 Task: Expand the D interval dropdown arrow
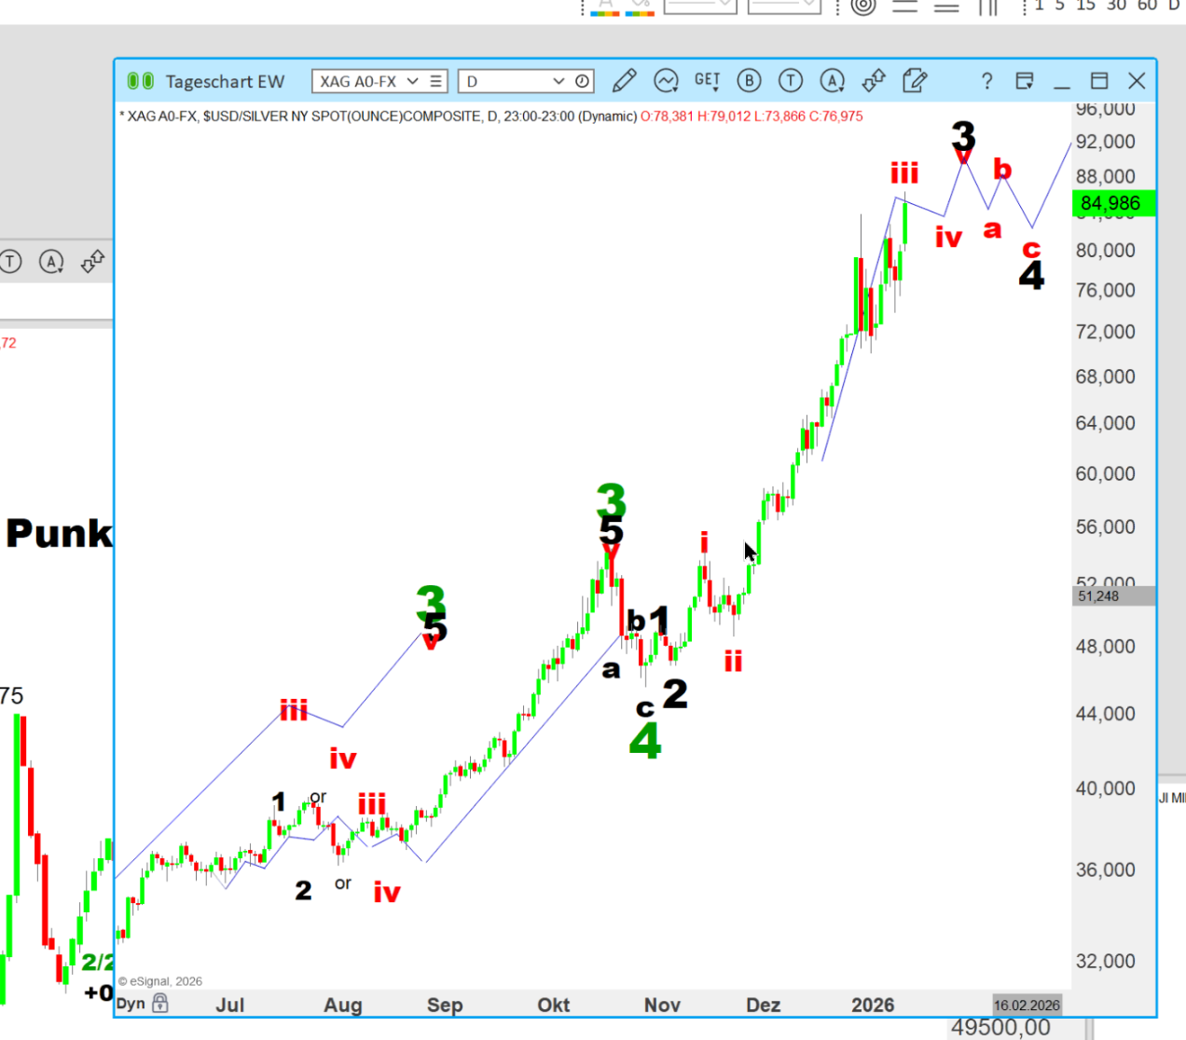coord(559,81)
